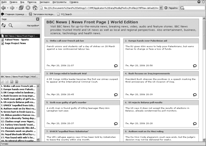
Task: Open the Back button history dropdown arrow
Action: 8,8
